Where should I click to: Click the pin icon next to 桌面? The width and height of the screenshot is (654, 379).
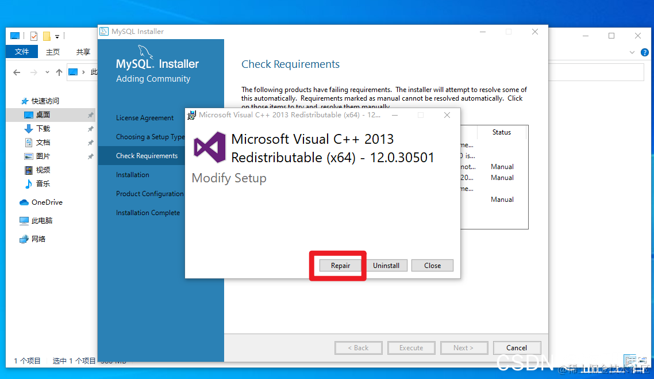click(x=90, y=115)
